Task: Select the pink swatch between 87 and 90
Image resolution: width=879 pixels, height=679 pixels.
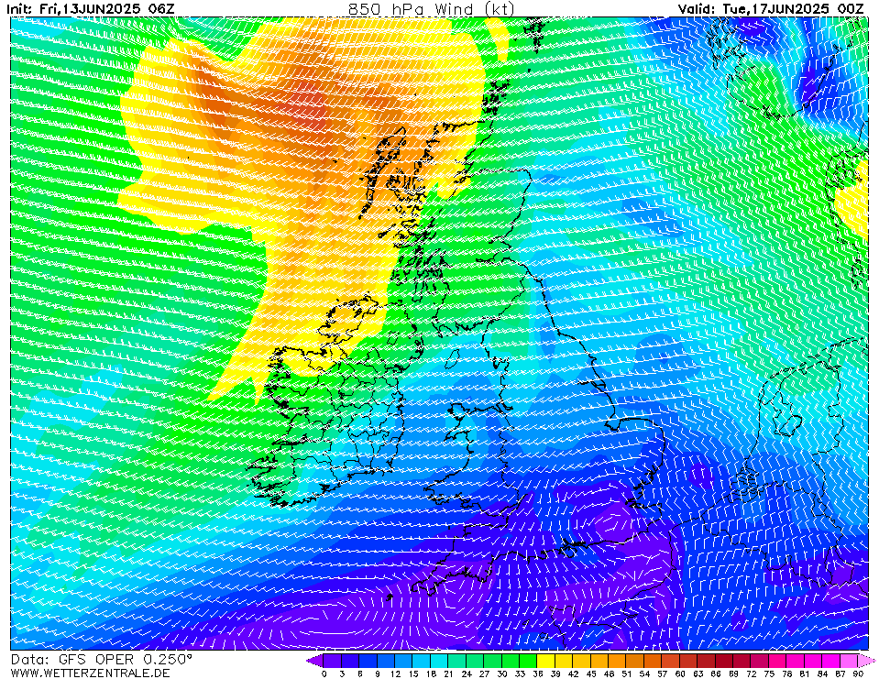Action: (849, 661)
